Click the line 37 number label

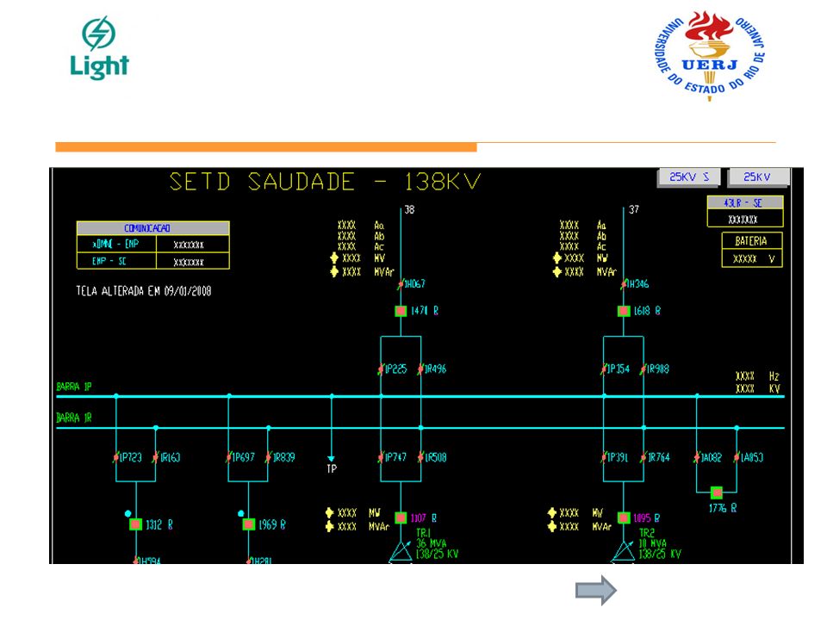(634, 210)
